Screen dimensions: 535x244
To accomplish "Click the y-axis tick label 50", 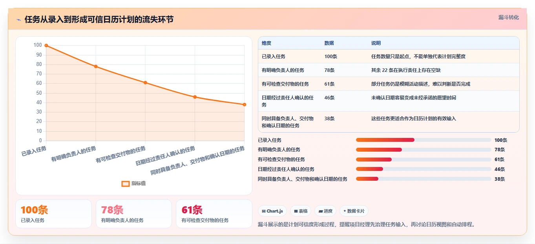I will point(39,93).
